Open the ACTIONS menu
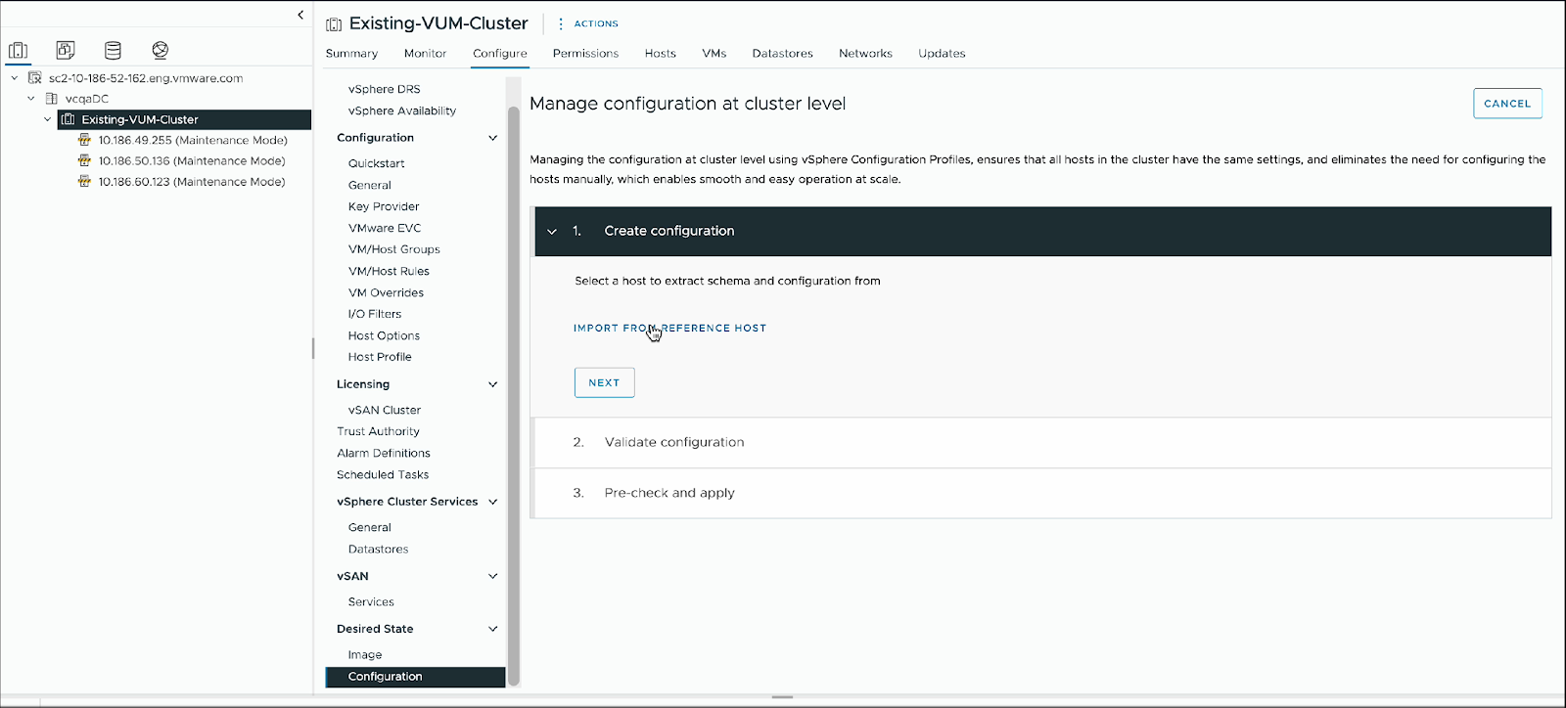 tap(588, 23)
